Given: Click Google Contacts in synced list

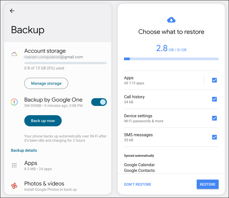Looking at the screenshot, I should pos(139,170).
